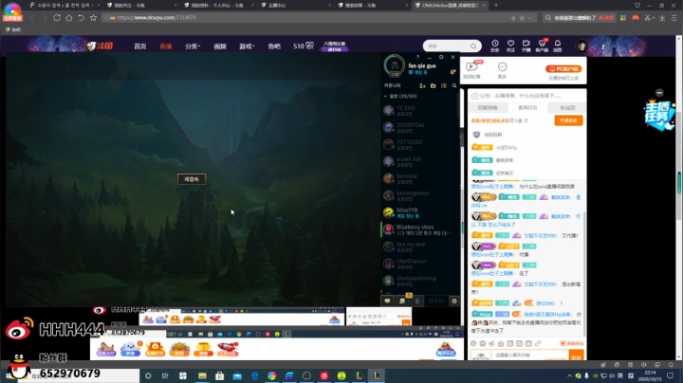Open the missions icon with the yellow badge

coord(402,301)
